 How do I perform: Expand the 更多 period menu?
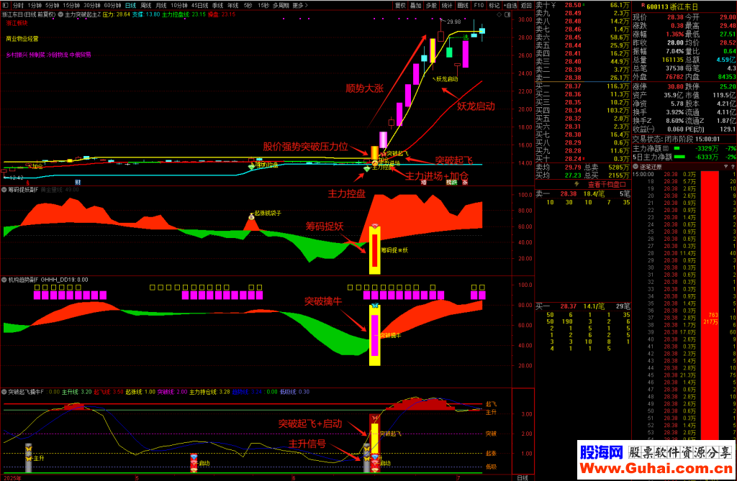(300, 5)
